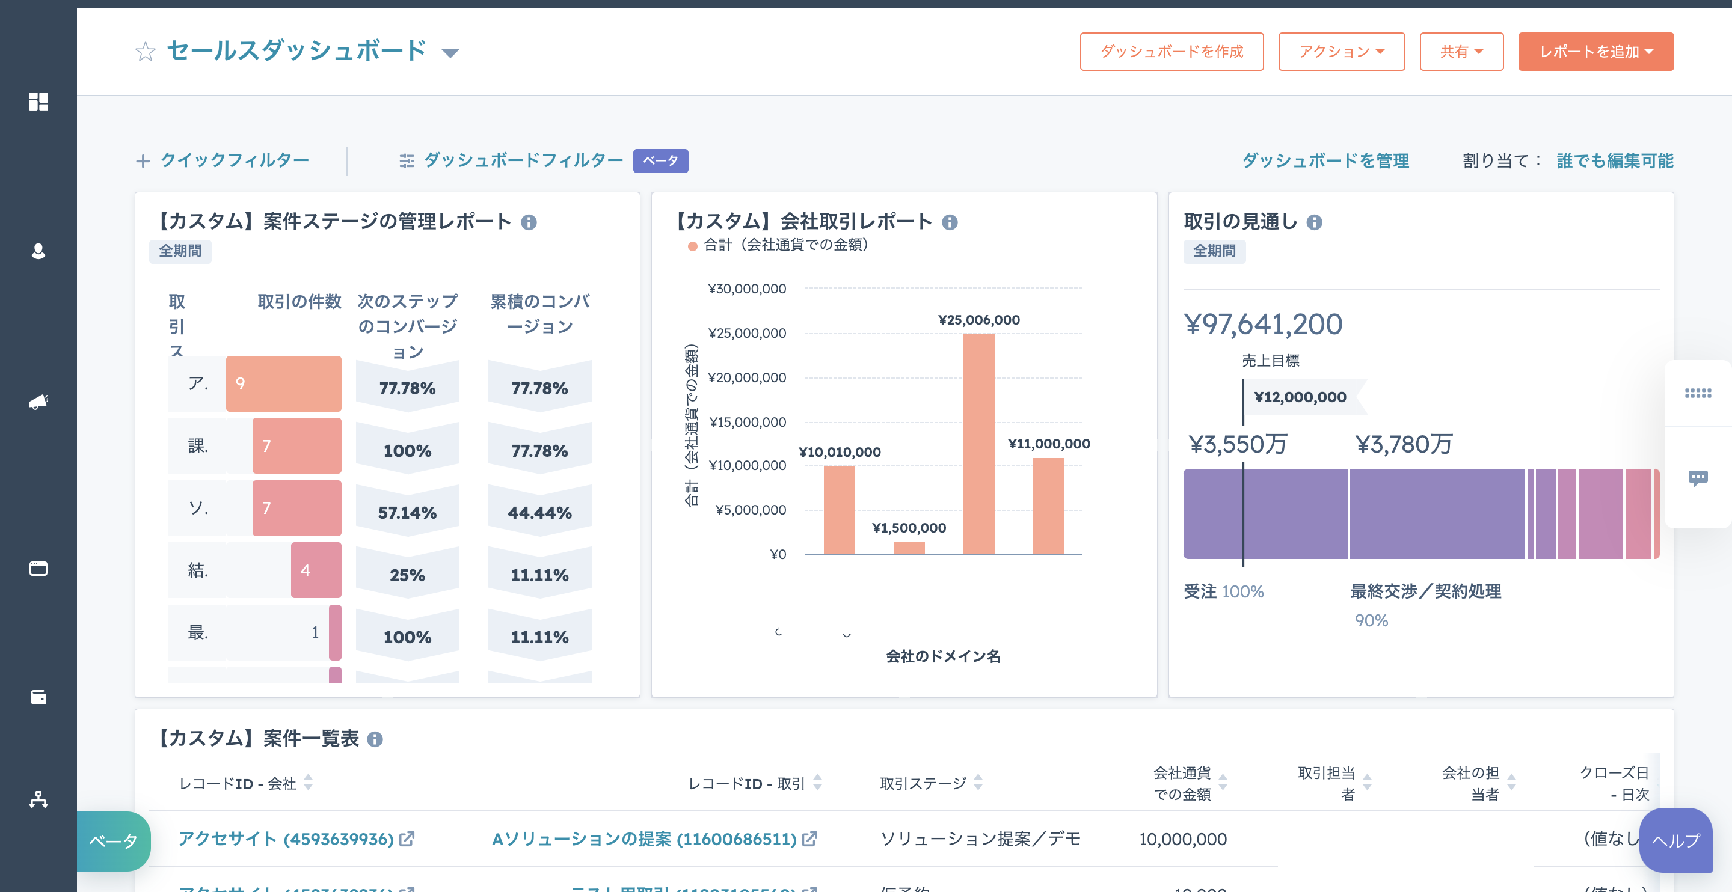Screen dimensions: 1732x892
Task: Open external link icon beside Aソリューションの提案
Action: [809, 839]
